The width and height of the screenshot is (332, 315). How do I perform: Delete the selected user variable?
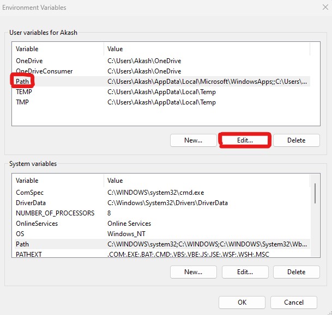point(296,140)
